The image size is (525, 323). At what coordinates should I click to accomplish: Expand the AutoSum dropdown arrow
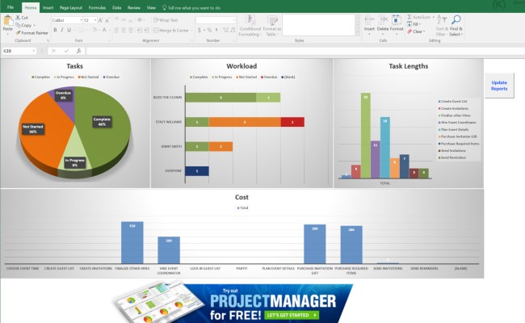click(433, 17)
